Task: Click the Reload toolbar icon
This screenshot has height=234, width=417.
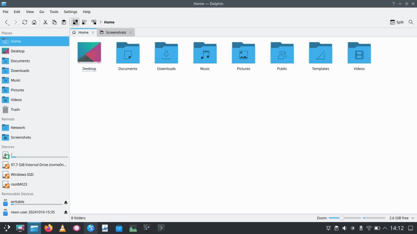Action: pos(24,22)
